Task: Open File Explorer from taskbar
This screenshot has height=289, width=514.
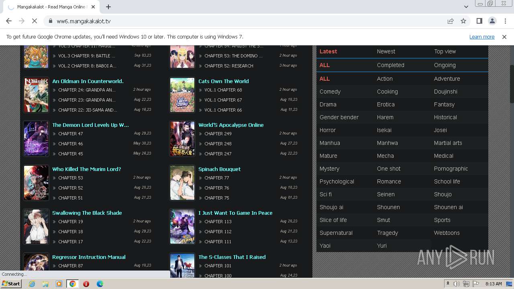Action: 45,284
